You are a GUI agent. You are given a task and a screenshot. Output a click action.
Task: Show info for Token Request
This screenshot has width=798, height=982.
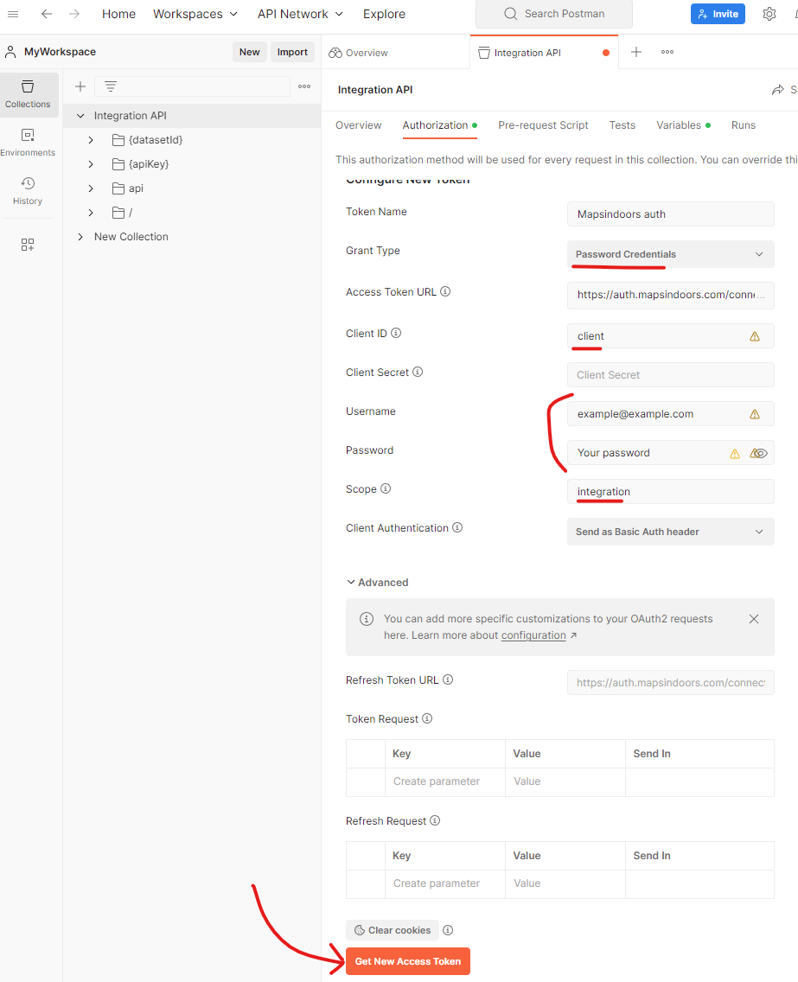(x=427, y=718)
